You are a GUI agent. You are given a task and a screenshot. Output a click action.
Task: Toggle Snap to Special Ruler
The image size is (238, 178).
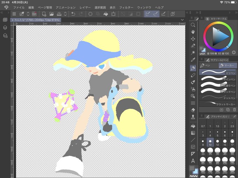click(156, 14)
